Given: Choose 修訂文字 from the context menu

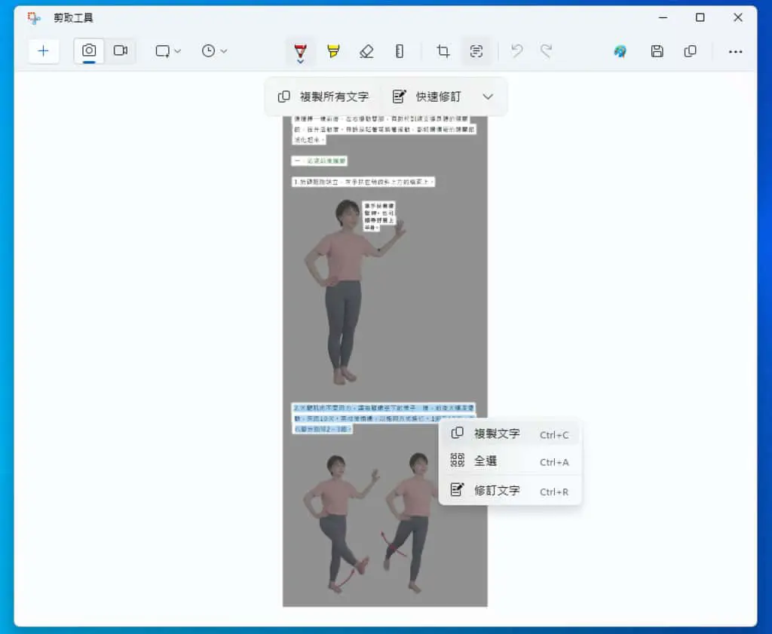Looking at the screenshot, I should [510, 490].
